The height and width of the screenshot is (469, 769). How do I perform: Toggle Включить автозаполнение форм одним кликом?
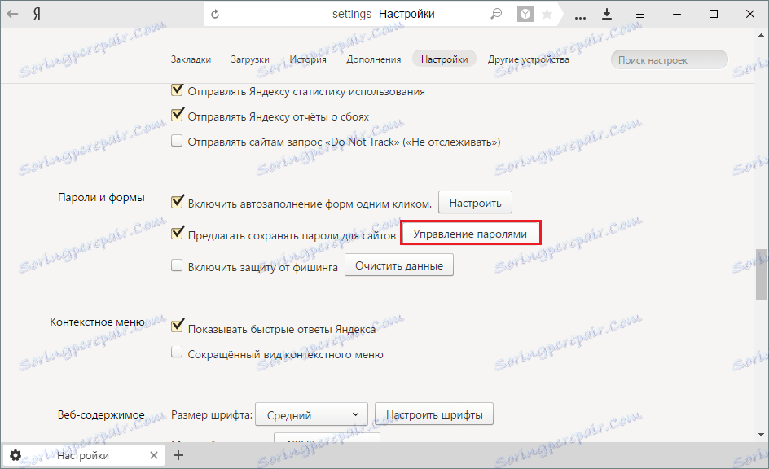[x=177, y=201]
